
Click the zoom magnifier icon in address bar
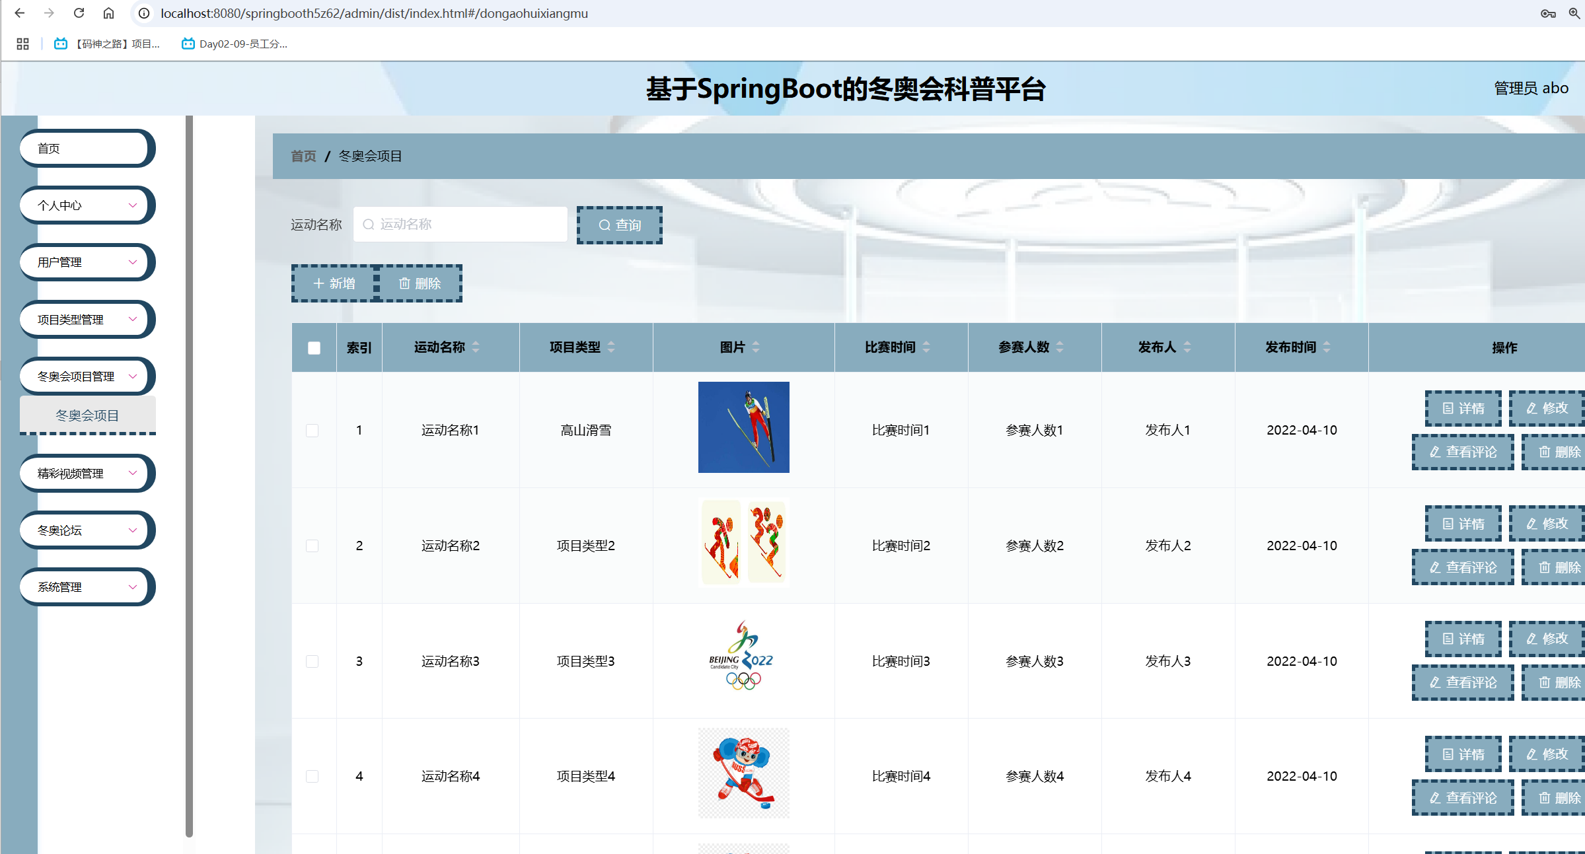1574,13
